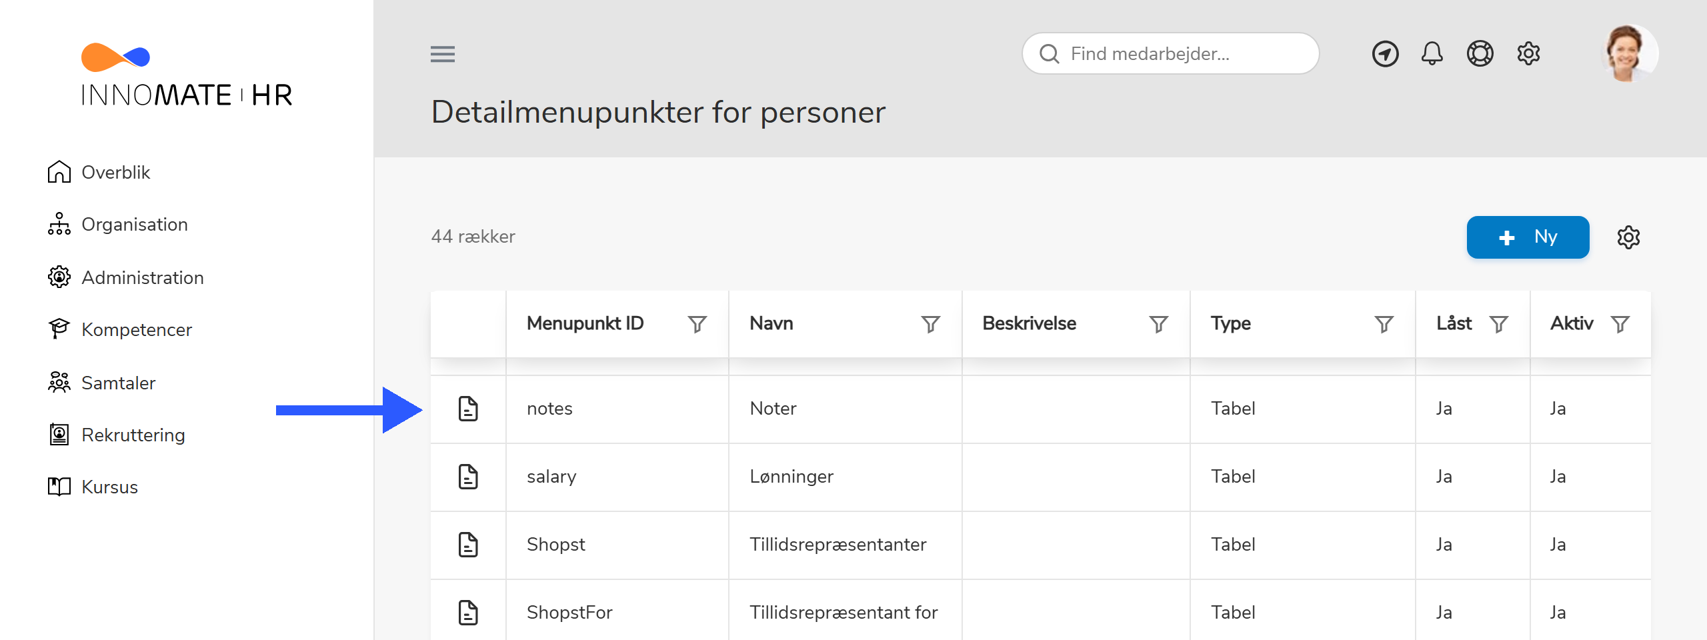1707x640 pixels.
Task: Open top-bar settings gear
Action: pos(1529,53)
